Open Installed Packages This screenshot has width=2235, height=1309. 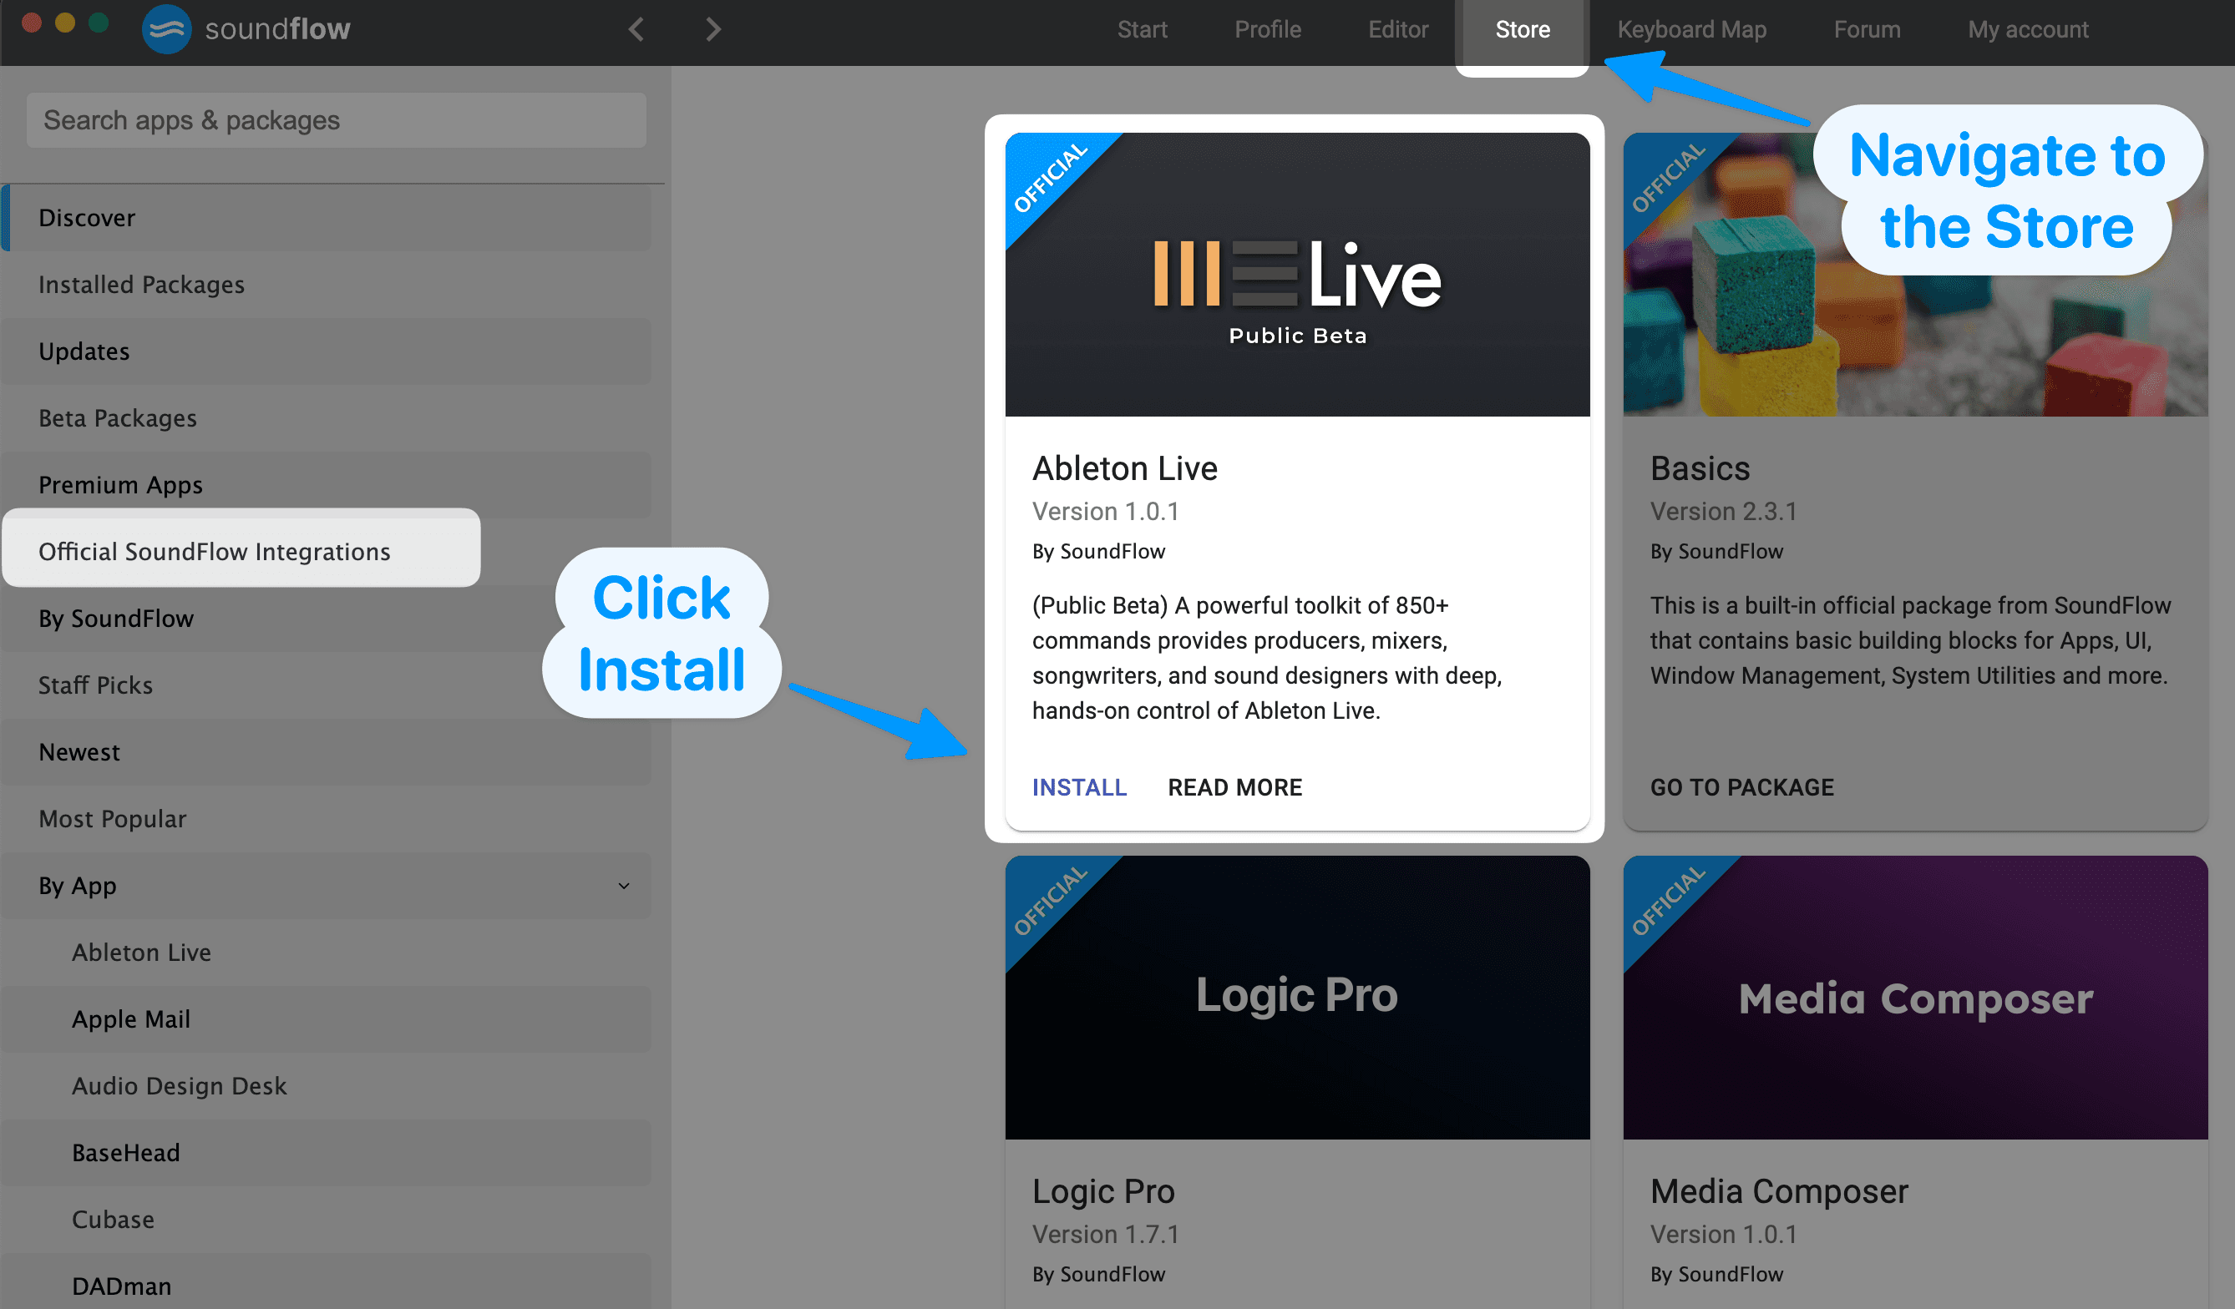[327, 285]
